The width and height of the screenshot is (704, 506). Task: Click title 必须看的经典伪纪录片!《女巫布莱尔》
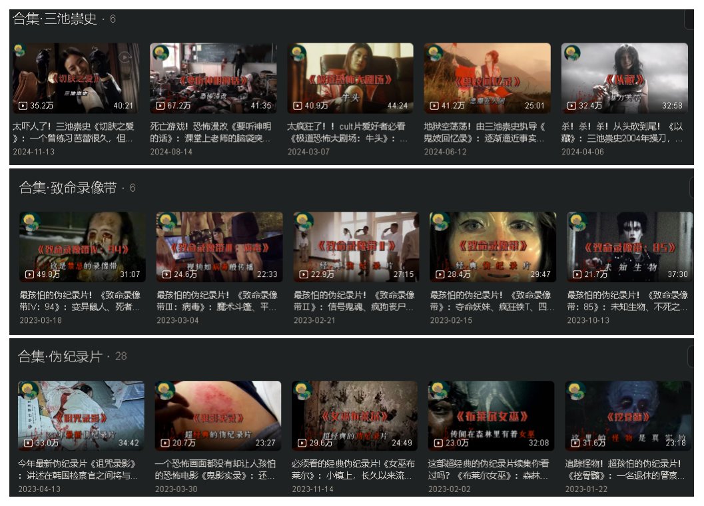pos(353,469)
